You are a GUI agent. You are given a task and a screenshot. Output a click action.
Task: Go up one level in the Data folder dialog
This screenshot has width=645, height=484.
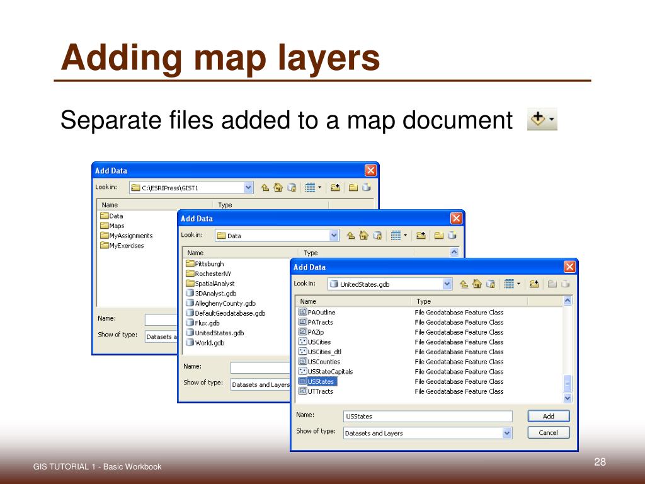[350, 236]
